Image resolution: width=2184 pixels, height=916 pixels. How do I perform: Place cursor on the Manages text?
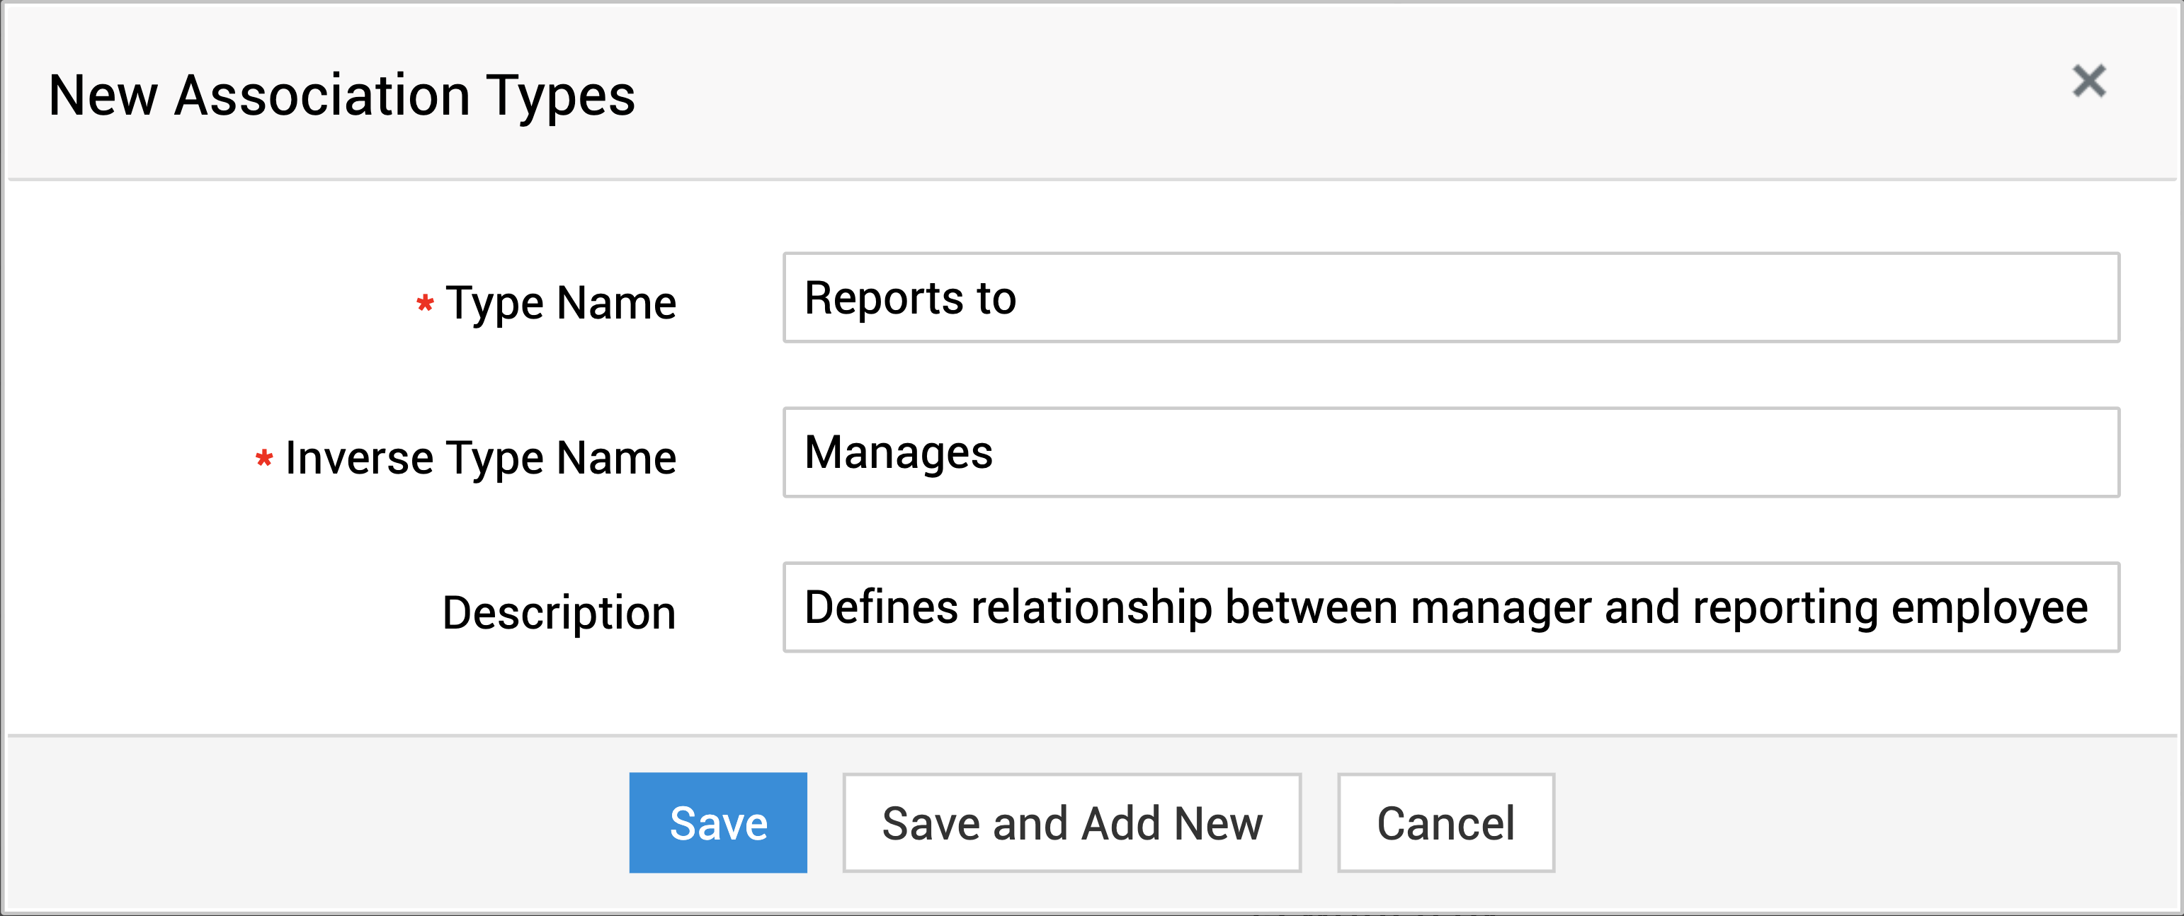point(898,452)
